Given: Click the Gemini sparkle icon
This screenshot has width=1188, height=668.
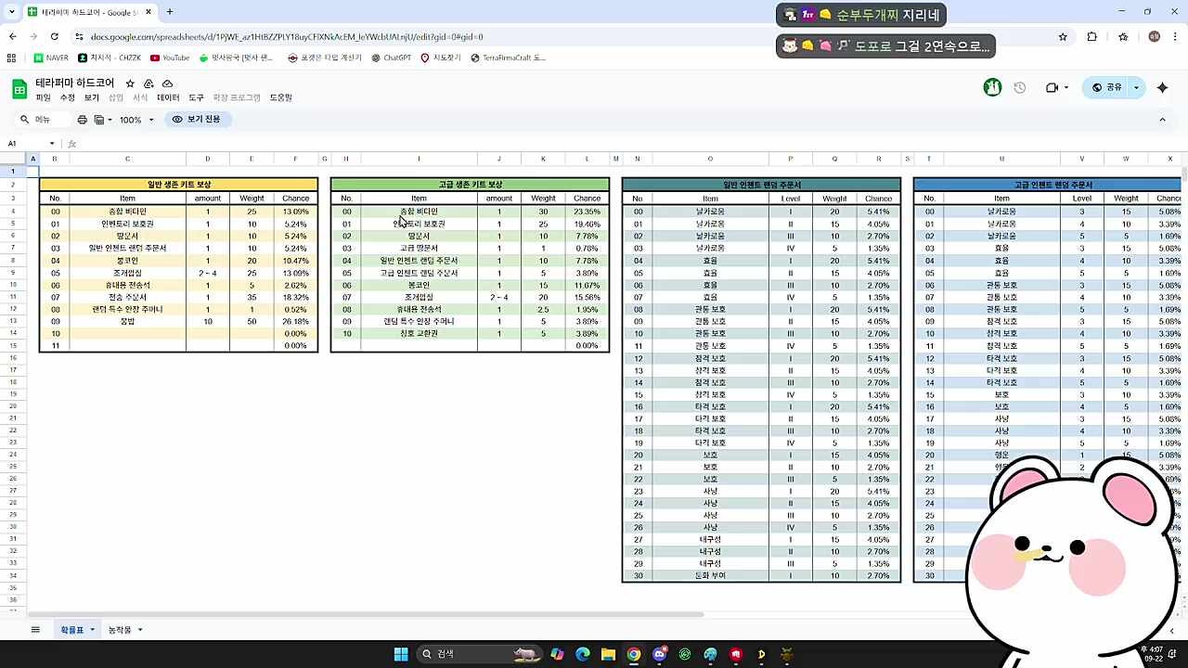Looking at the screenshot, I should coord(1163,87).
